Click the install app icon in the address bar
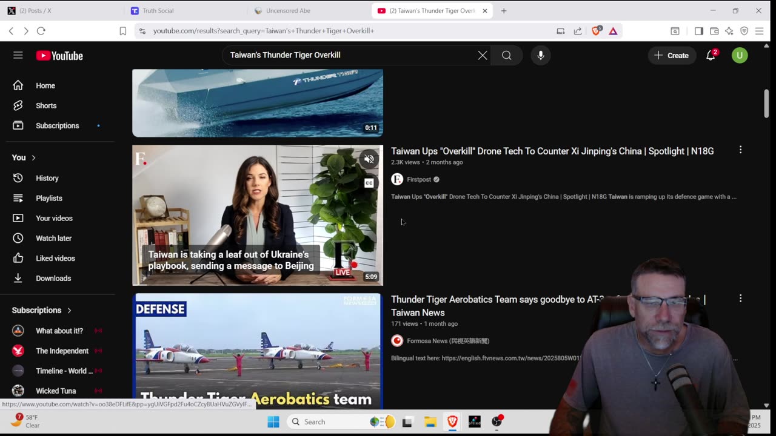This screenshot has width=776, height=436. 561,31
